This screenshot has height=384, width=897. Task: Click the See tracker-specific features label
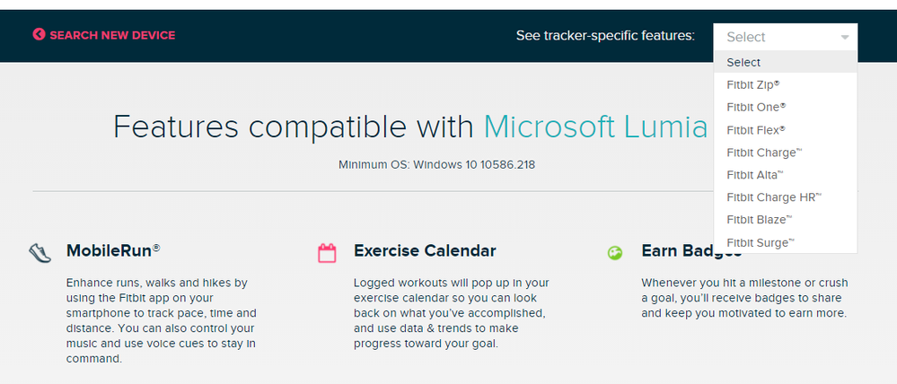point(605,36)
